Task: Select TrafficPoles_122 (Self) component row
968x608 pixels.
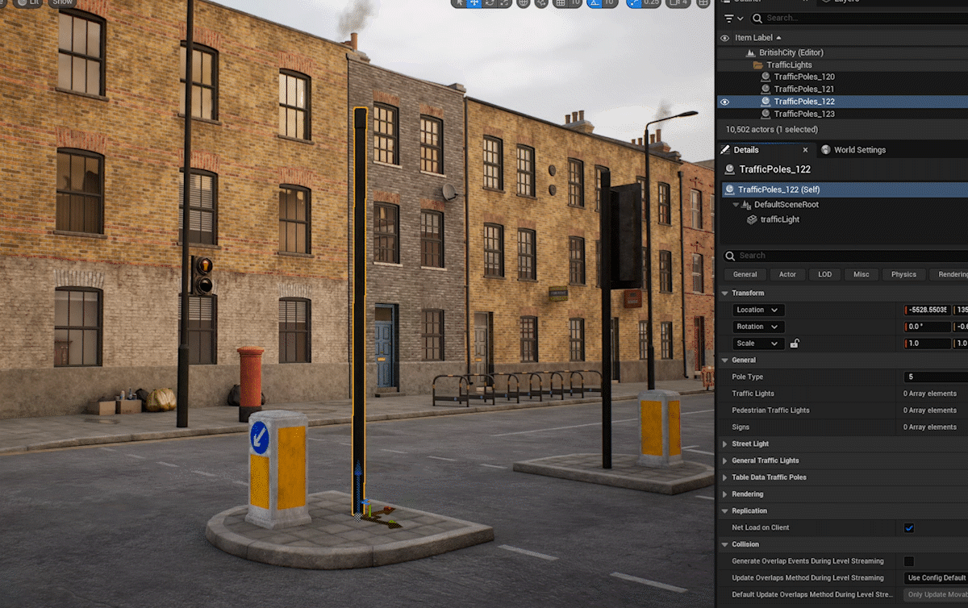Action: pyautogui.click(x=843, y=189)
